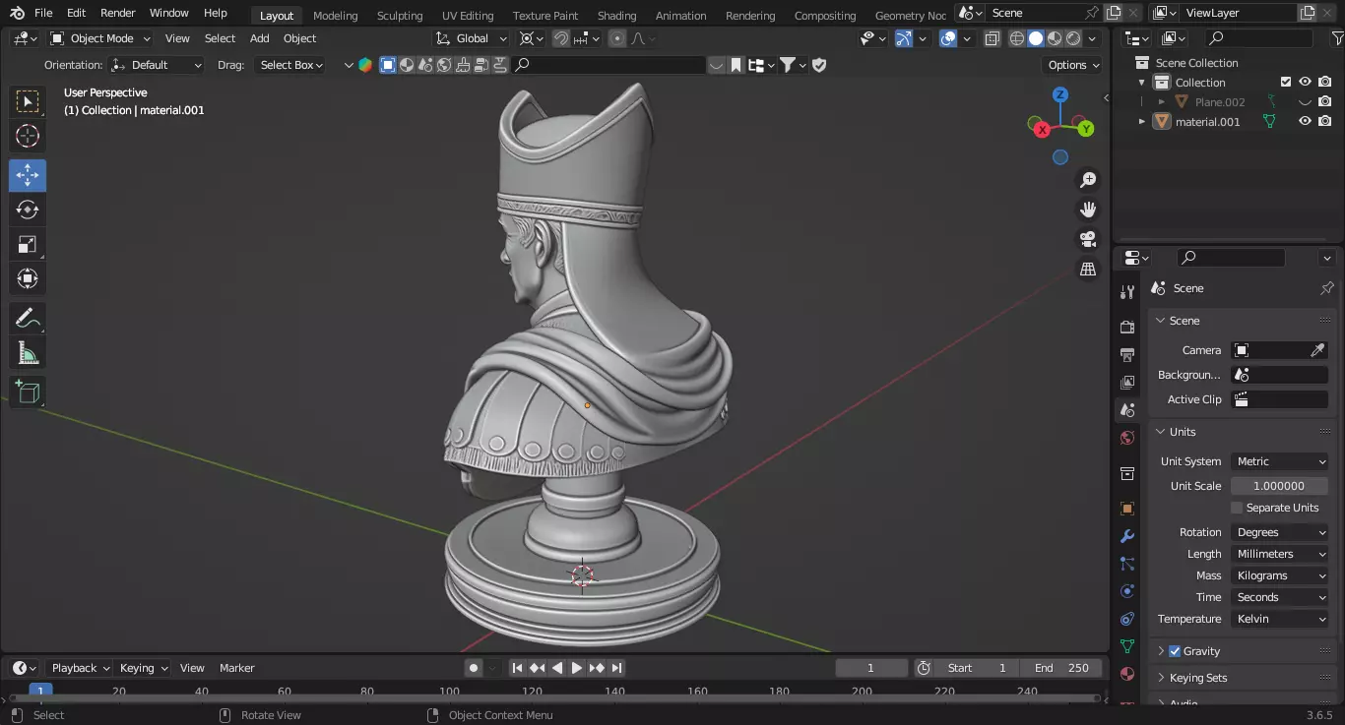Image resolution: width=1345 pixels, height=725 pixels.
Task: Open Orientation Default dropdown
Action: tap(157, 65)
